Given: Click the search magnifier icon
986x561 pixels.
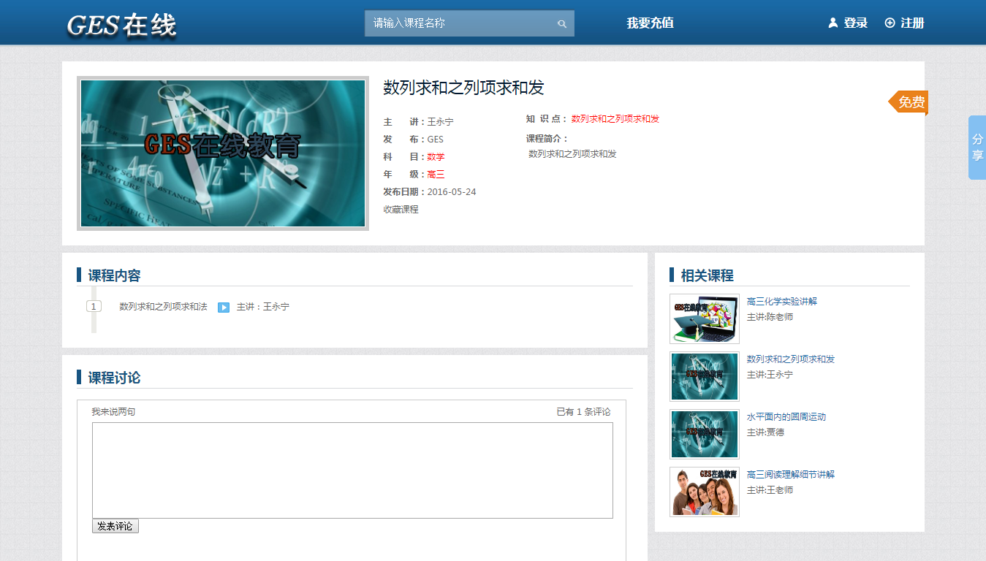Looking at the screenshot, I should click(561, 23).
